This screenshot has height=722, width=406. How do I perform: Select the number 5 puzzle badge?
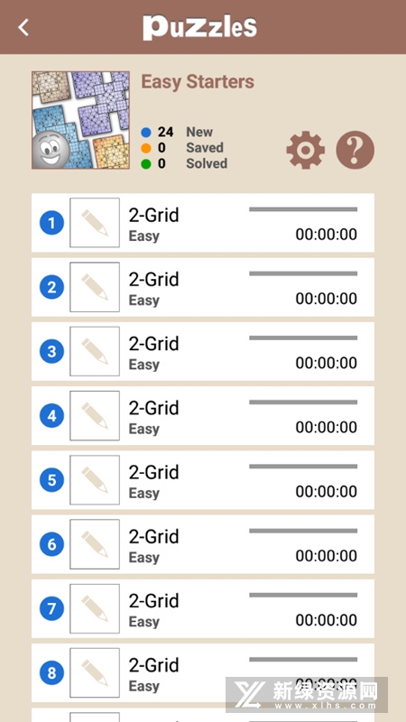coord(51,480)
